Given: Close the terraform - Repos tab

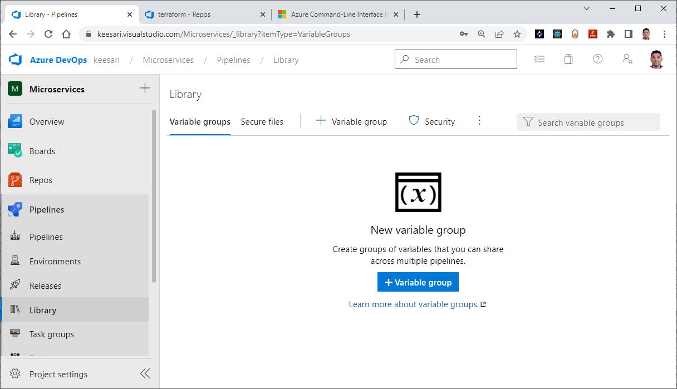Looking at the screenshot, I should click(x=262, y=14).
